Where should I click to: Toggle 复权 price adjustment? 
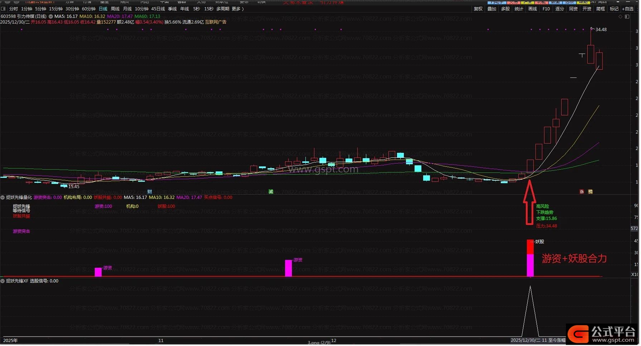click(x=478, y=9)
